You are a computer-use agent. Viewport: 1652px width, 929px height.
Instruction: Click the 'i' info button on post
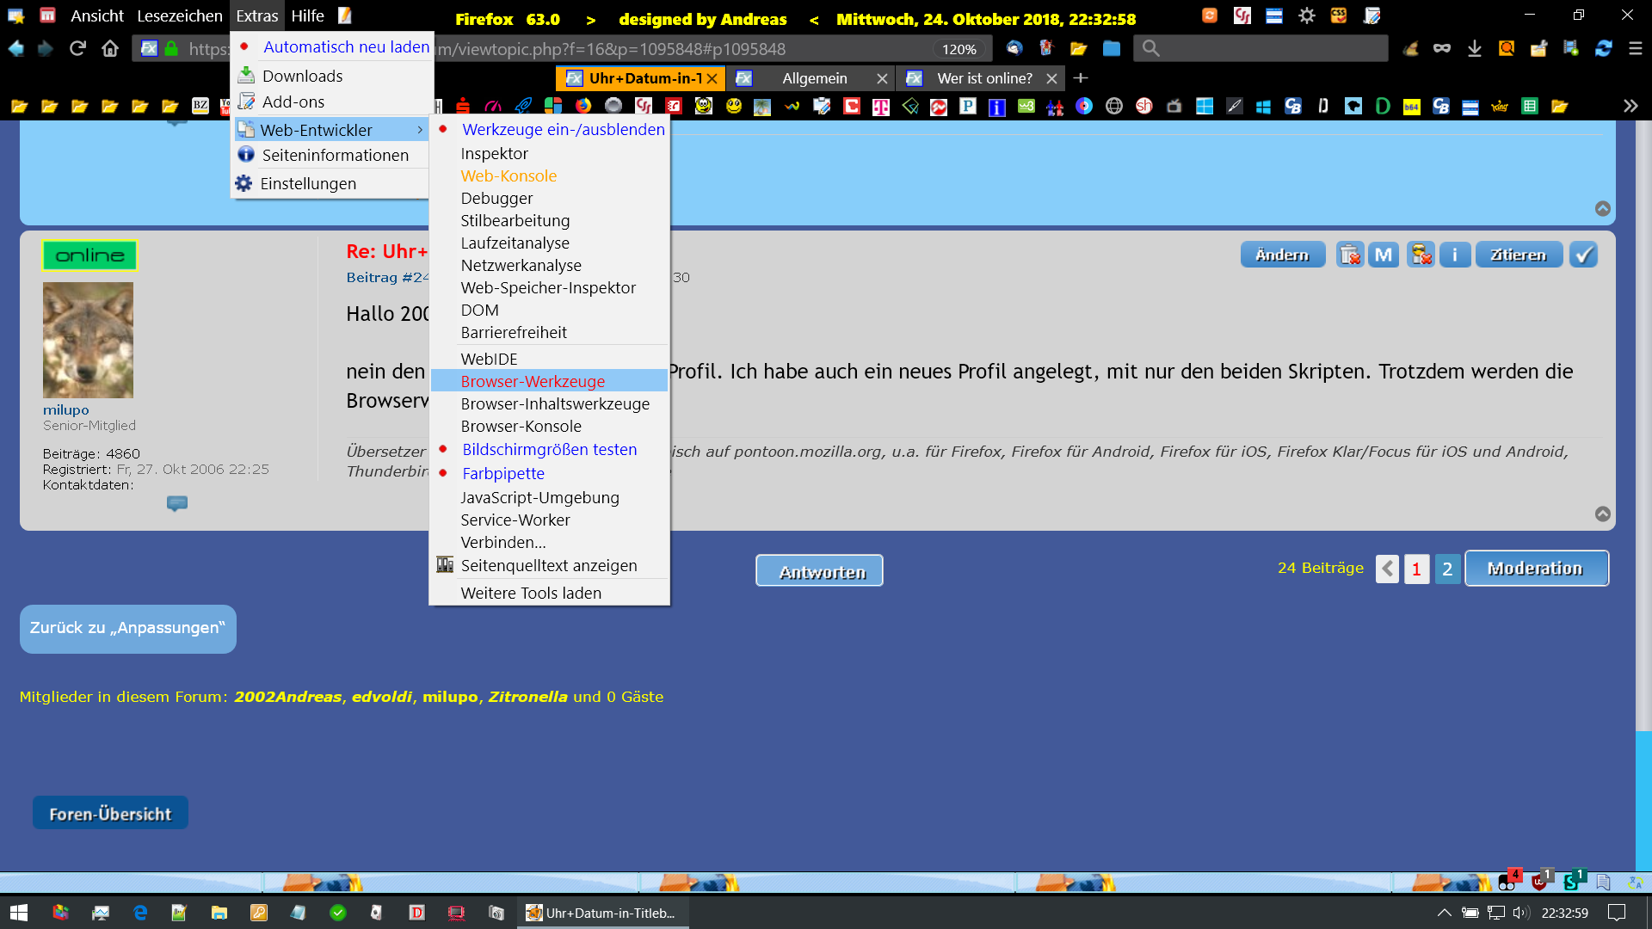[x=1454, y=255]
